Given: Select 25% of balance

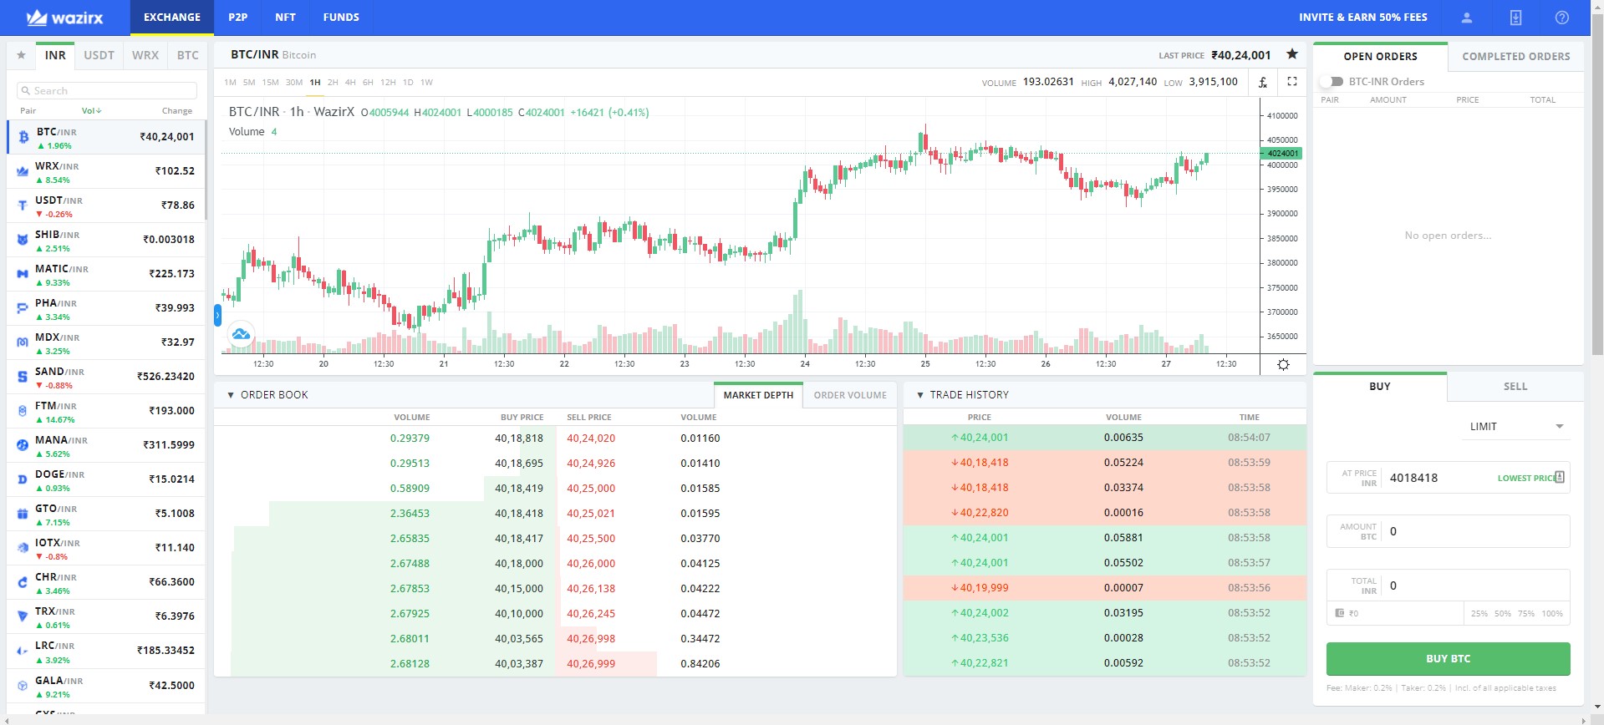Looking at the screenshot, I should (x=1479, y=614).
